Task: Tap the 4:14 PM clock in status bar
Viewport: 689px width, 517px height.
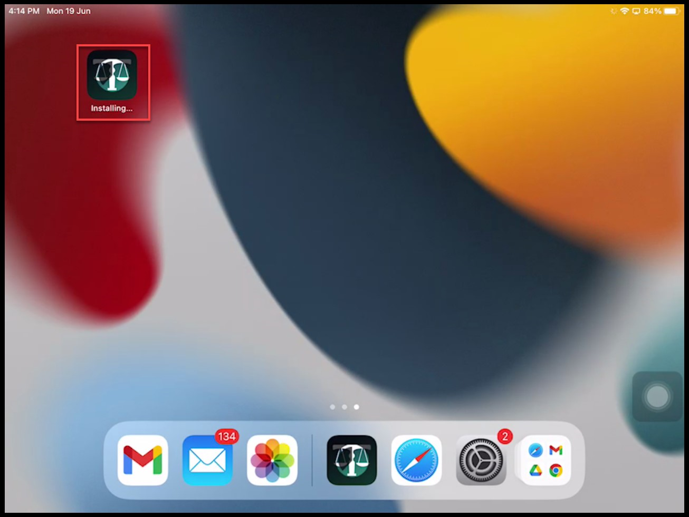Action: [x=24, y=11]
